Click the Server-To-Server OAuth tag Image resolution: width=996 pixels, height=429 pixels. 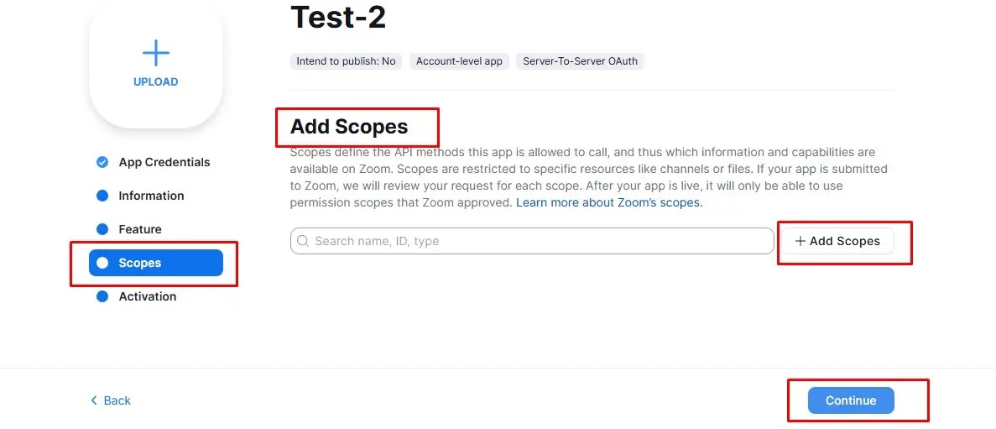coord(580,61)
